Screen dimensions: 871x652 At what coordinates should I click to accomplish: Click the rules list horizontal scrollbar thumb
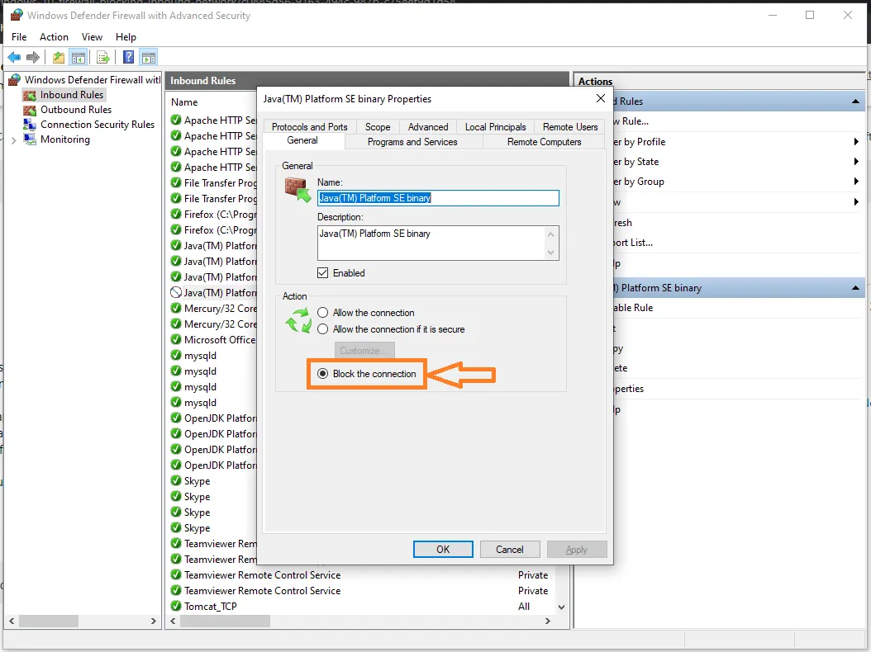pyautogui.click(x=225, y=621)
